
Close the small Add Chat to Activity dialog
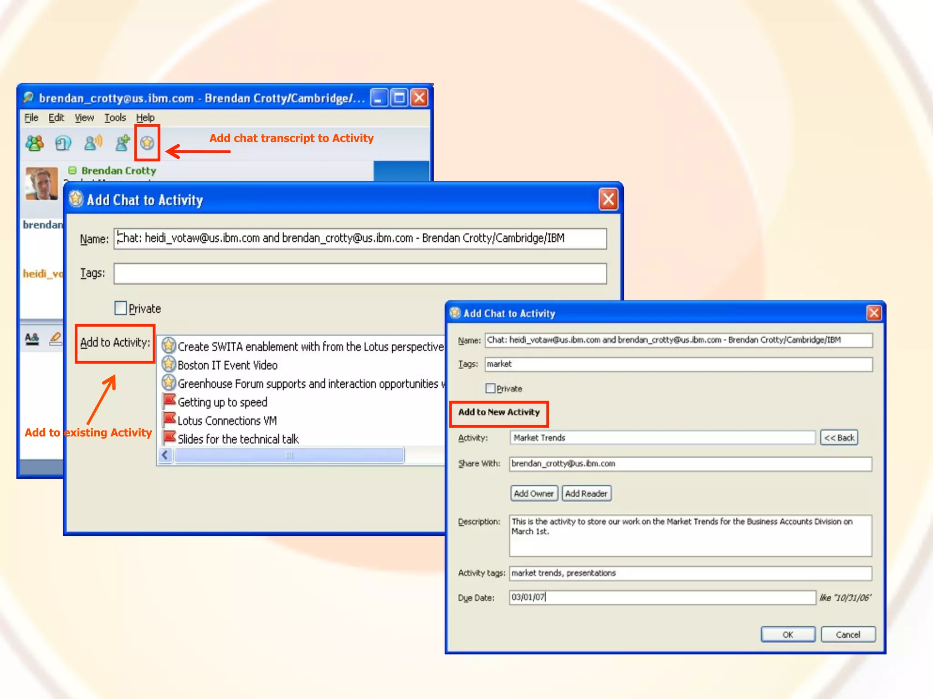[874, 313]
